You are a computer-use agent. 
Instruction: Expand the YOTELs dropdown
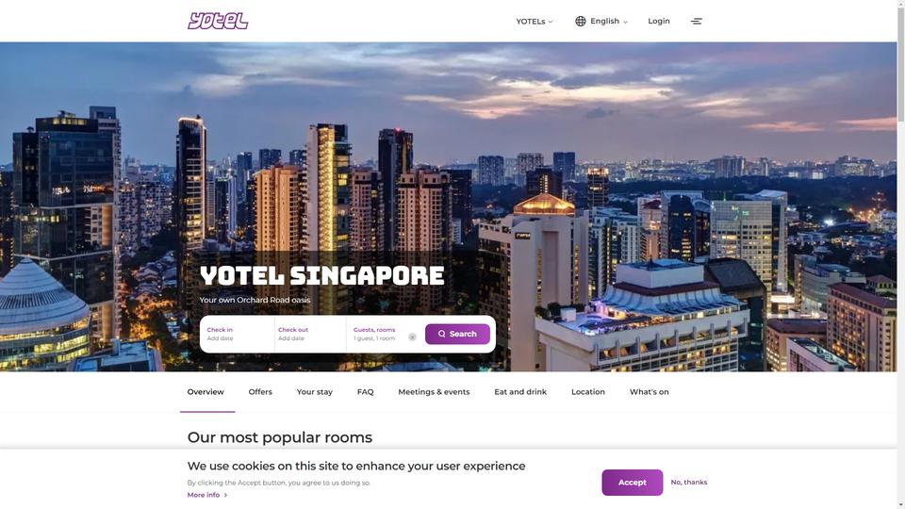tap(534, 22)
